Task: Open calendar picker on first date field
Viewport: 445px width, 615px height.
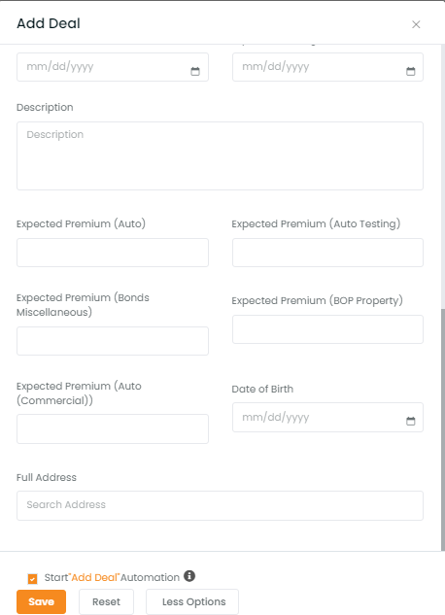Action: click(x=195, y=71)
